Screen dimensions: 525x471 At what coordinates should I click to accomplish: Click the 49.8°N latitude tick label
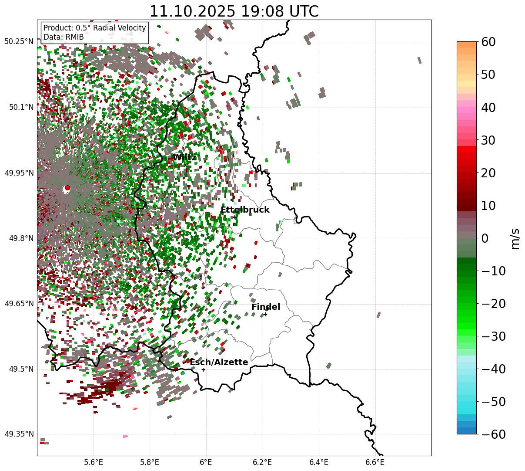21,238
